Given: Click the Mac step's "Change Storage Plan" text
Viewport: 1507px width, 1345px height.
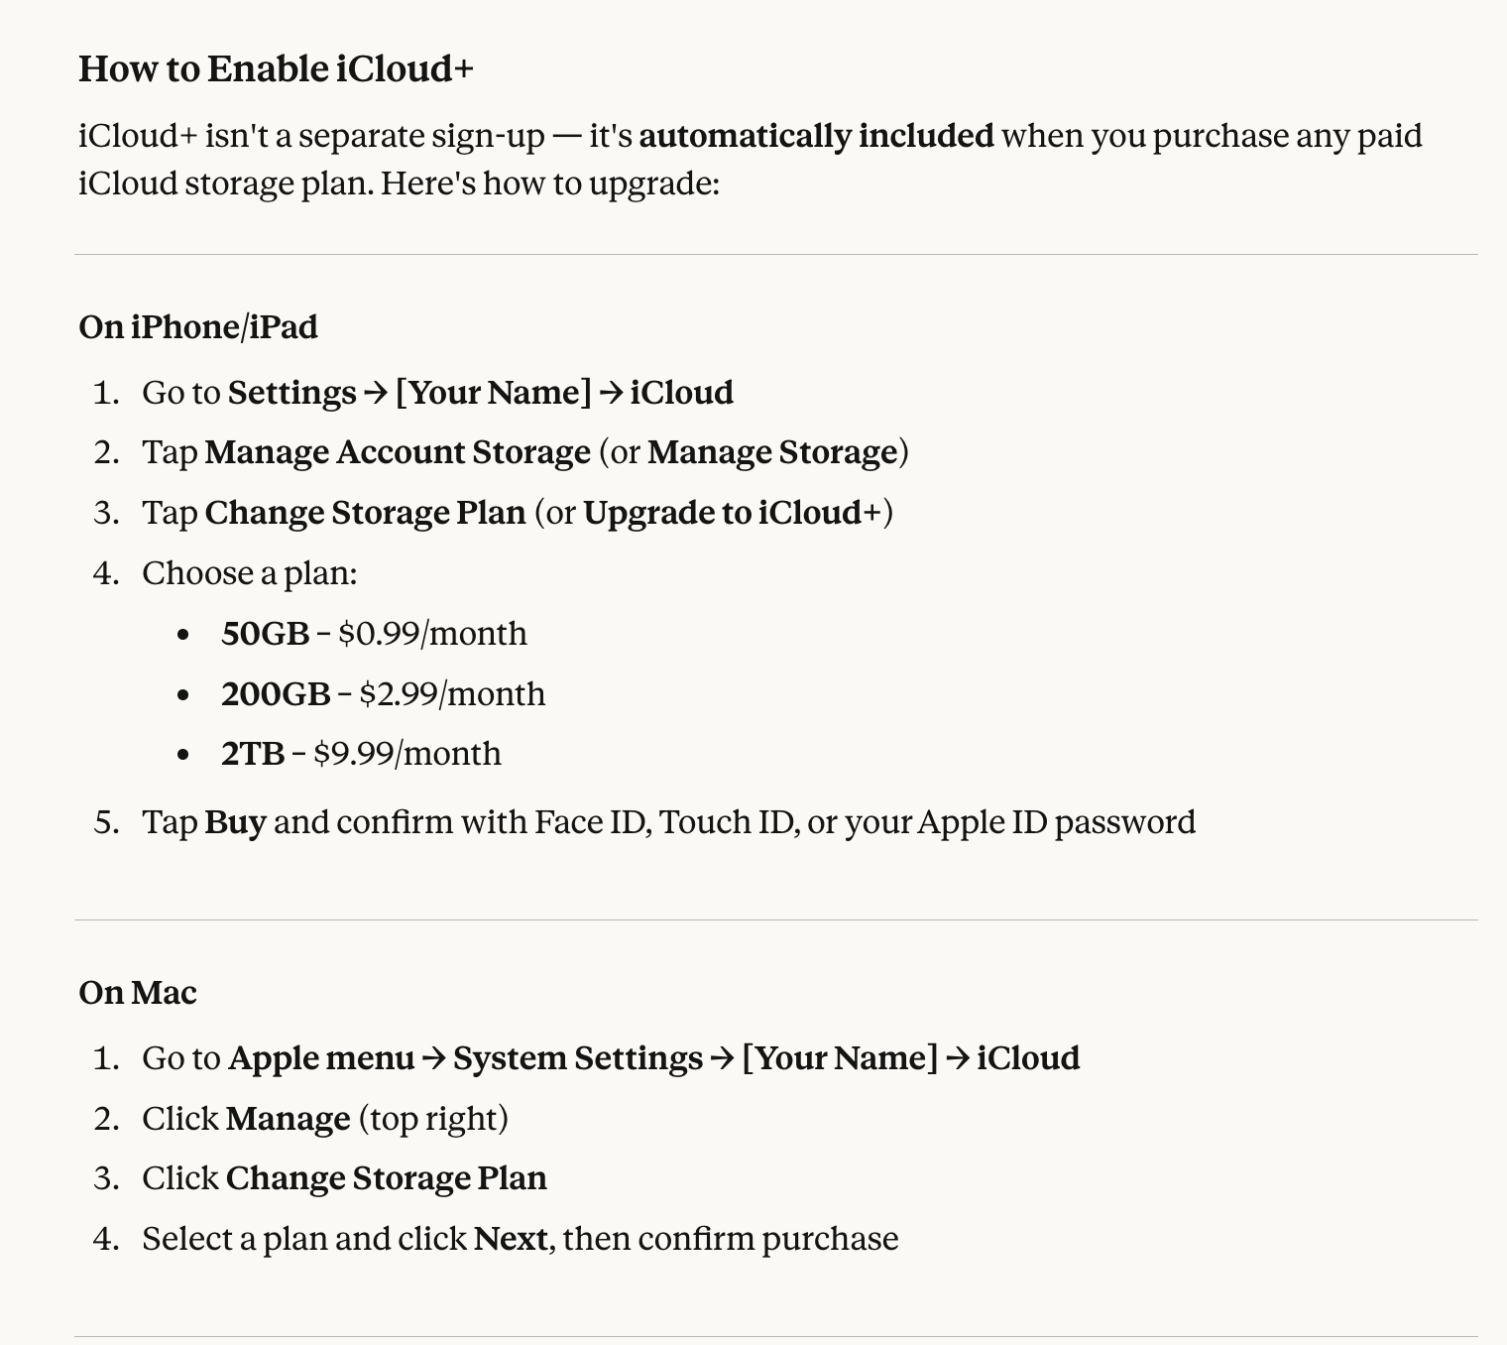Looking at the screenshot, I should pos(386,1178).
